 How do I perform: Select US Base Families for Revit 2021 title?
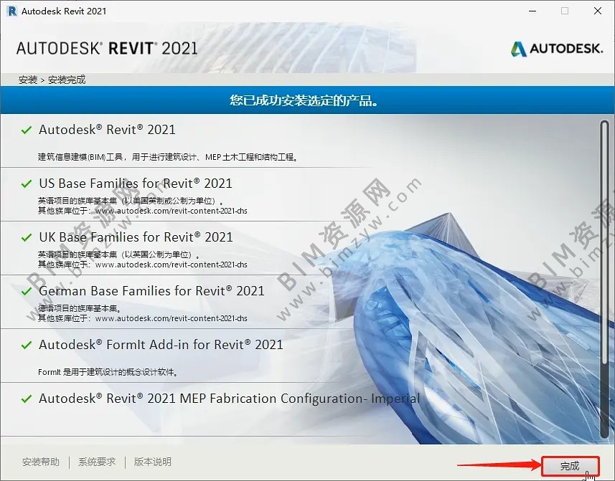point(136,184)
